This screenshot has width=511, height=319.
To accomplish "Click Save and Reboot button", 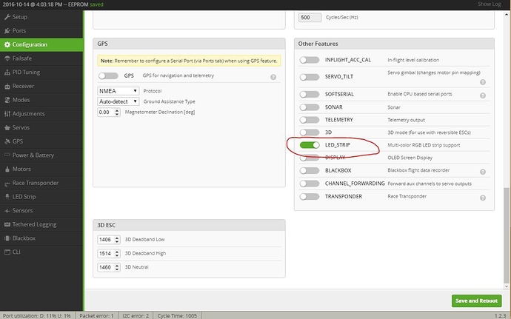I will (476, 300).
